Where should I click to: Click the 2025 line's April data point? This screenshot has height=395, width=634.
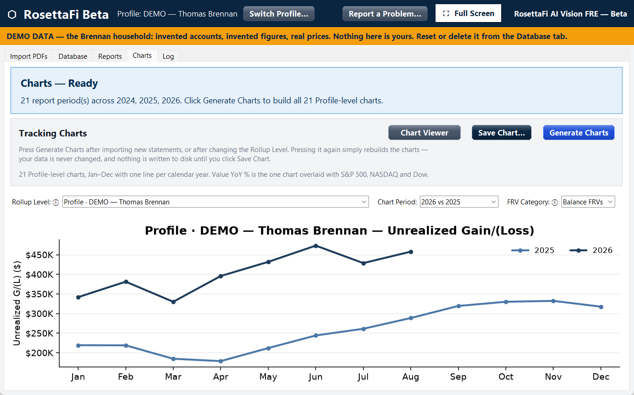tap(221, 361)
